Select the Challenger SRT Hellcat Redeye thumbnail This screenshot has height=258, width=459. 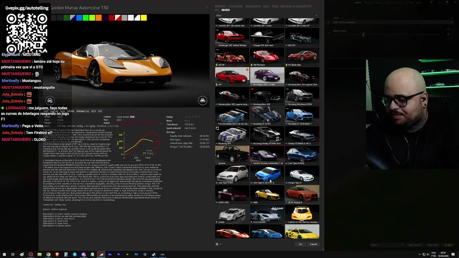click(x=232, y=38)
